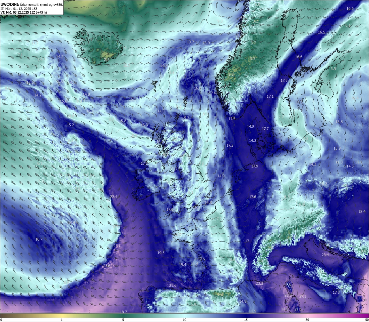Click the 17.9 value label
Image resolution: width=369 pixels, height=322 pixels.
(x=255, y=166)
